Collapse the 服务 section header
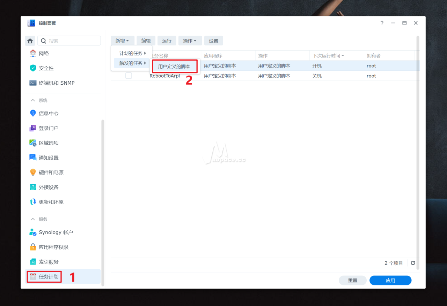The image size is (447, 306). [39, 219]
